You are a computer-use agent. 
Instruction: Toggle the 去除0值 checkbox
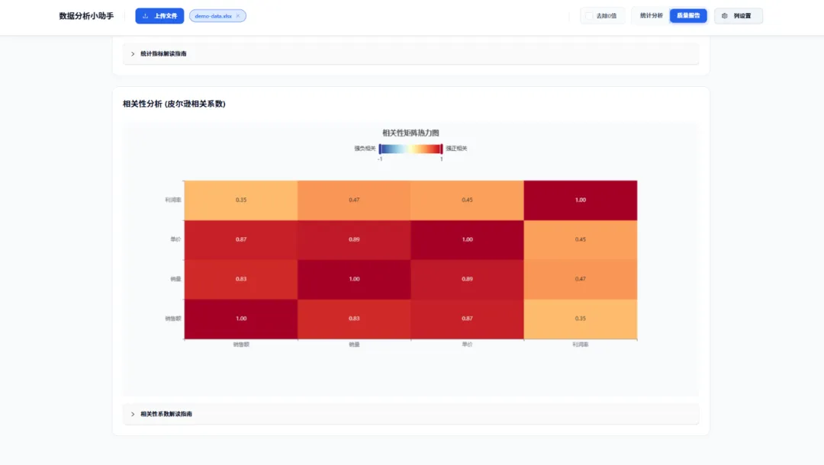click(589, 16)
